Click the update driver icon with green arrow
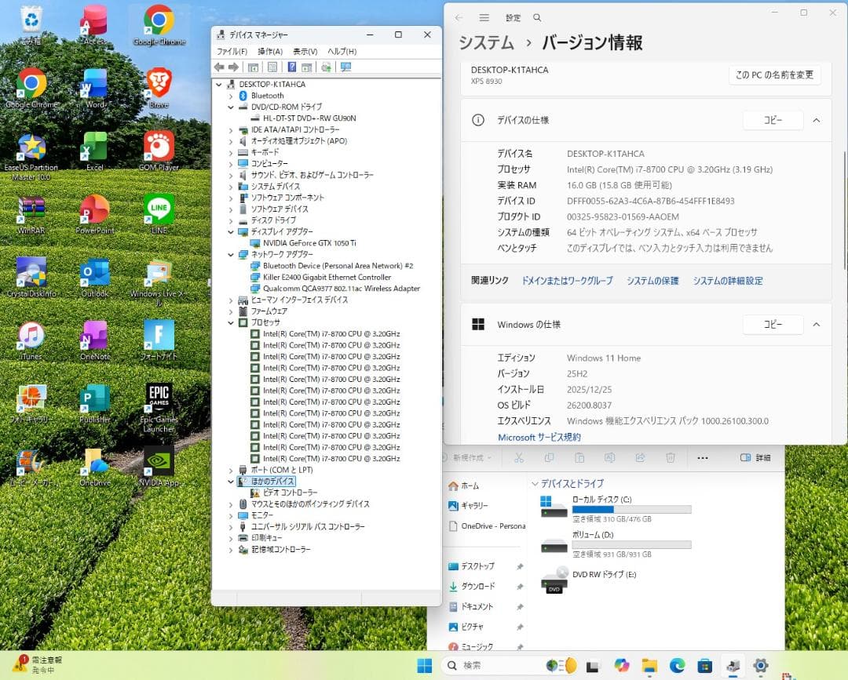Viewport: 848px width, 680px height. (326, 67)
